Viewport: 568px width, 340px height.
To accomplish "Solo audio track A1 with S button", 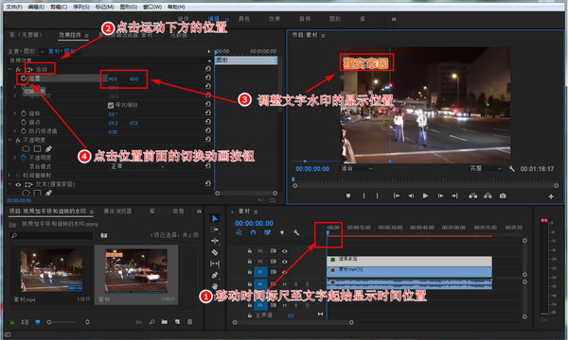I will tap(295, 284).
